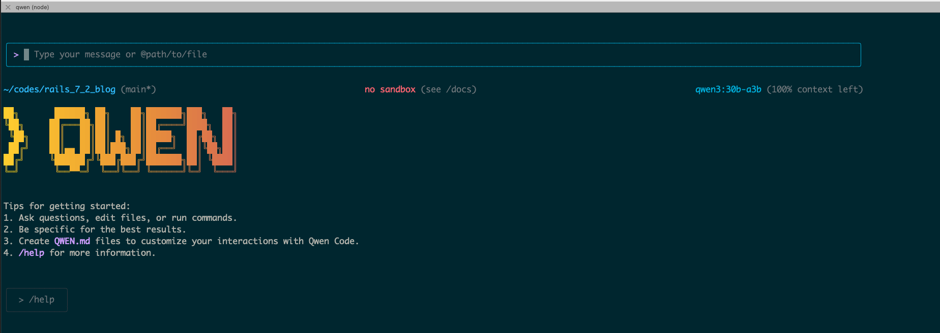Image resolution: width=940 pixels, height=333 pixels.
Task: Click tip 2 'Be specific for the best results'
Action: pyautogui.click(x=95, y=229)
